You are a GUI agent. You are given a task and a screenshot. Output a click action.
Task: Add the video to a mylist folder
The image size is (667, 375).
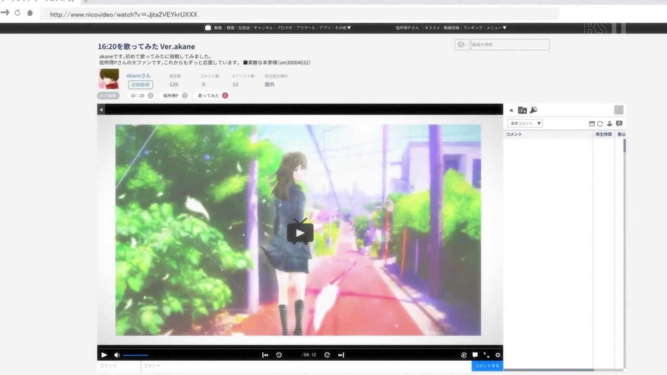(x=522, y=110)
